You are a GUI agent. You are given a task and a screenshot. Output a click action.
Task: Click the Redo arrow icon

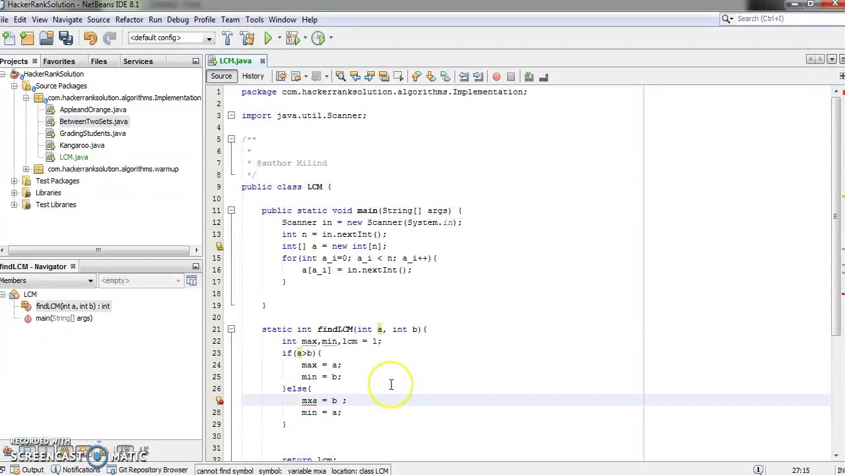coord(110,38)
